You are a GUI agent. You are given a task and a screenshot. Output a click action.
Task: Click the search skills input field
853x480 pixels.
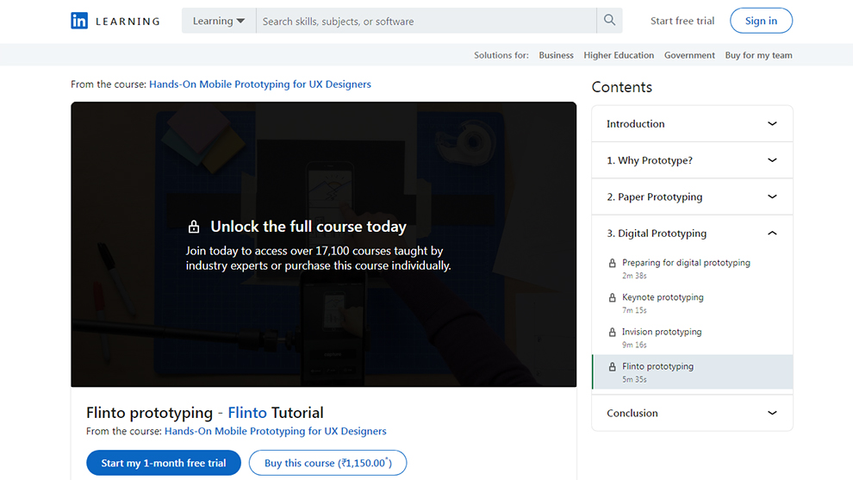(x=426, y=21)
